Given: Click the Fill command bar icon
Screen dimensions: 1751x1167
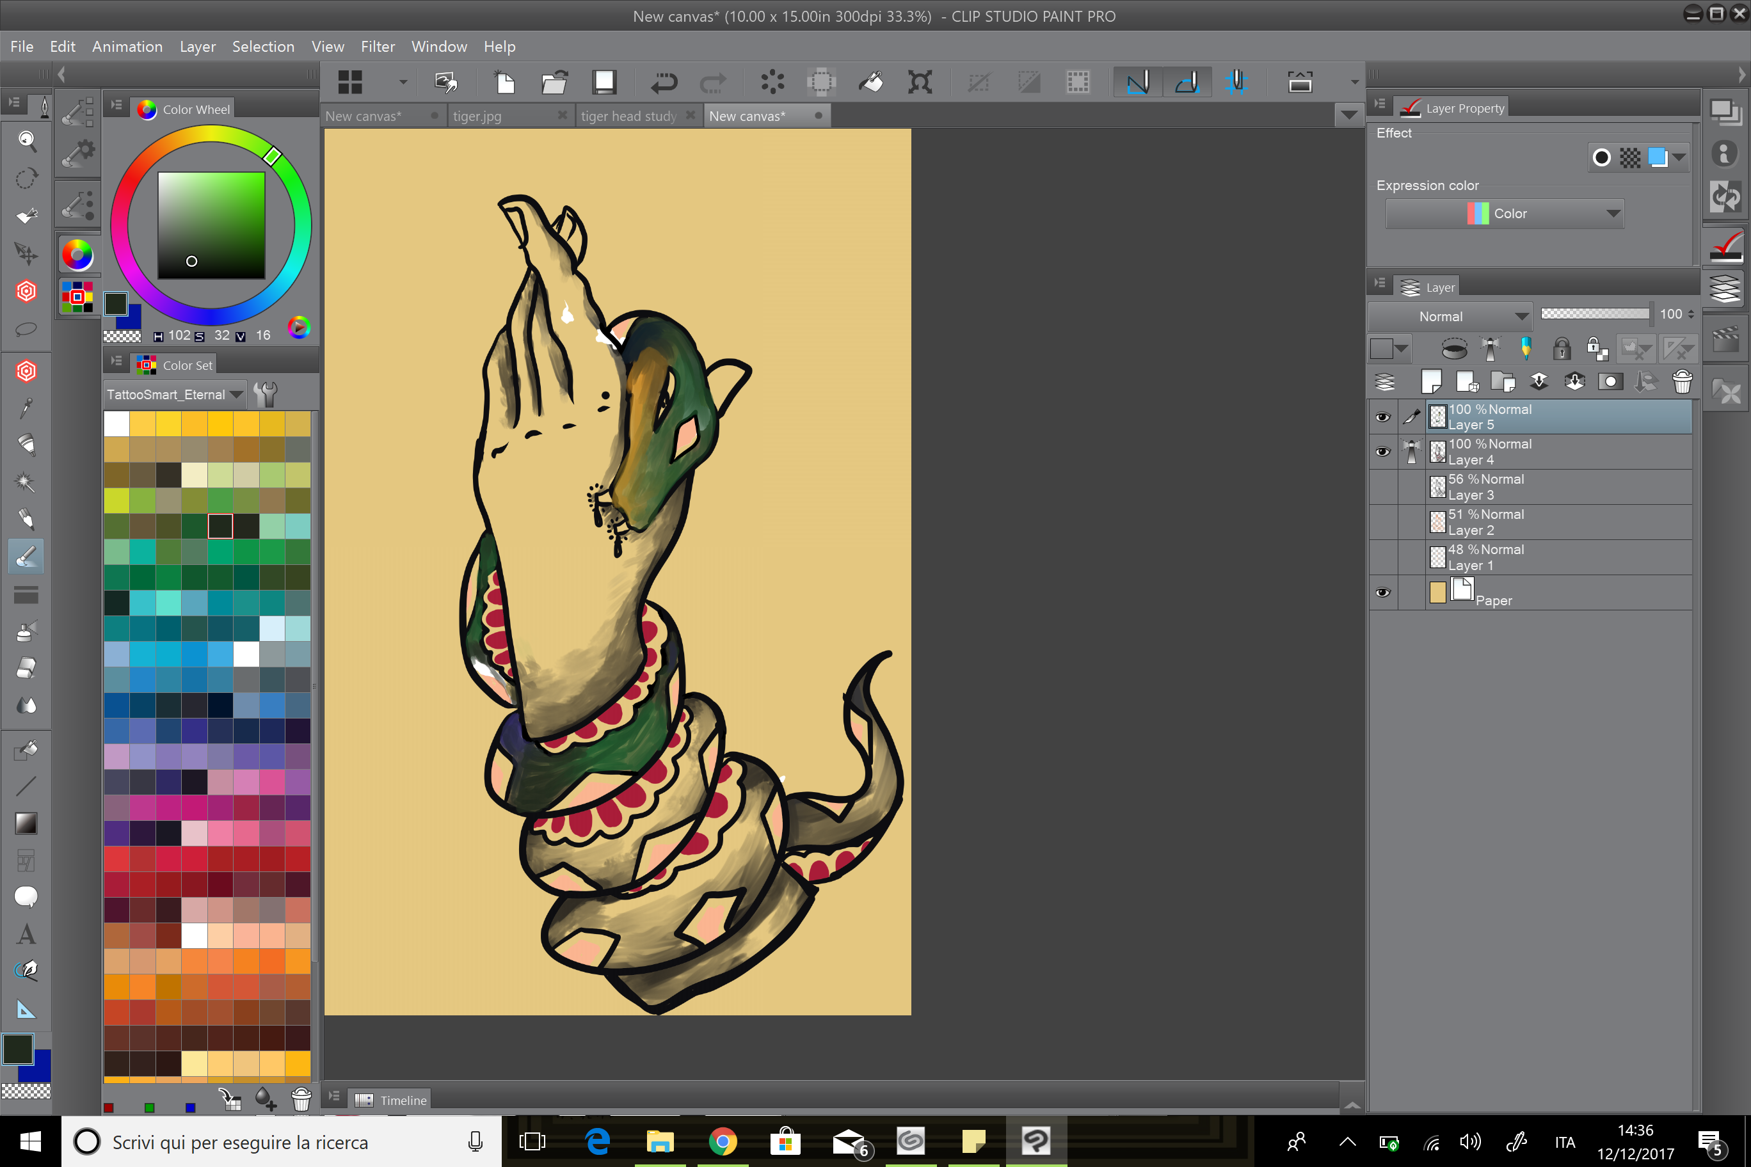Looking at the screenshot, I should pos(870,82).
